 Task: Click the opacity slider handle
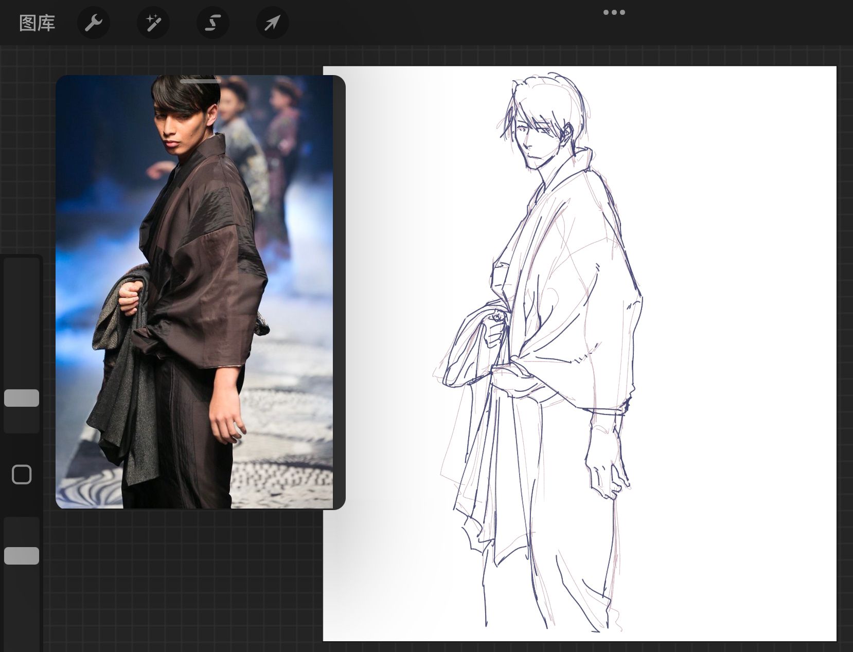pyautogui.click(x=22, y=556)
